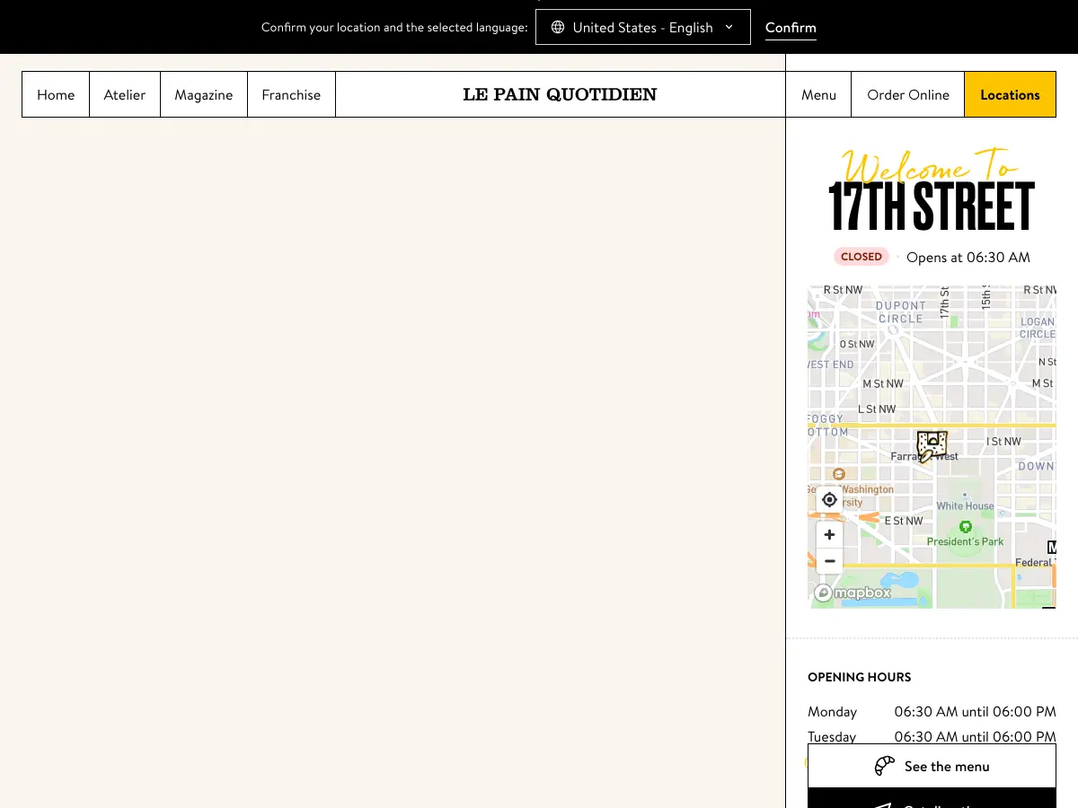Click the CLOSED status badge
Image resolution: width=1078 pixels, height=808 pixels.
coord(862,257)
